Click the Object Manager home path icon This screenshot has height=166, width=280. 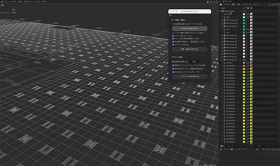coord(272,5)
